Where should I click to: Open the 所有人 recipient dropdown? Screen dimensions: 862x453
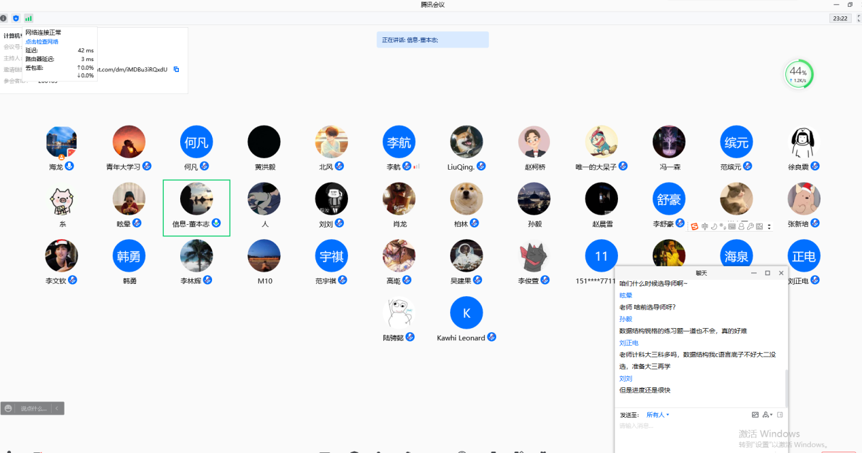point(657,414)
